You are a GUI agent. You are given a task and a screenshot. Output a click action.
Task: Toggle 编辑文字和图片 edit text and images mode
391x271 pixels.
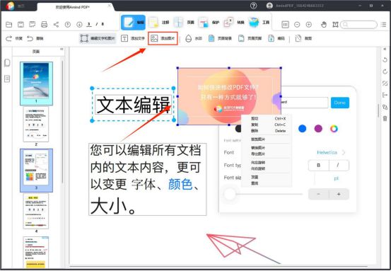click(x=98, y=38)
